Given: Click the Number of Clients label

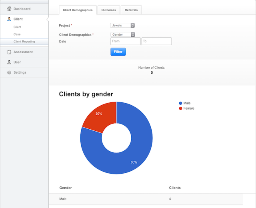Looking at the screenshot, I should pos(152,68).
